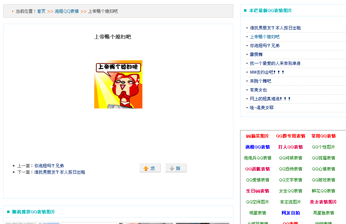Go to QQ个性图片 category
Screen dimensions: 346x224
(323, 147)
